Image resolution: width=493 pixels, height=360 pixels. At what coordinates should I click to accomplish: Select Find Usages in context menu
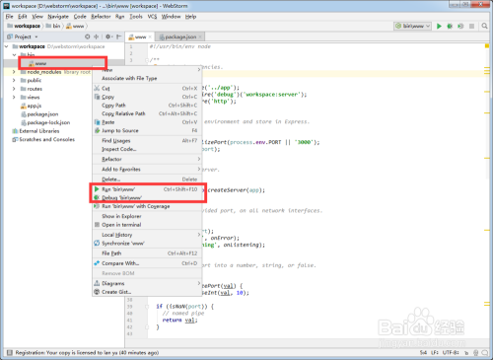147,141
